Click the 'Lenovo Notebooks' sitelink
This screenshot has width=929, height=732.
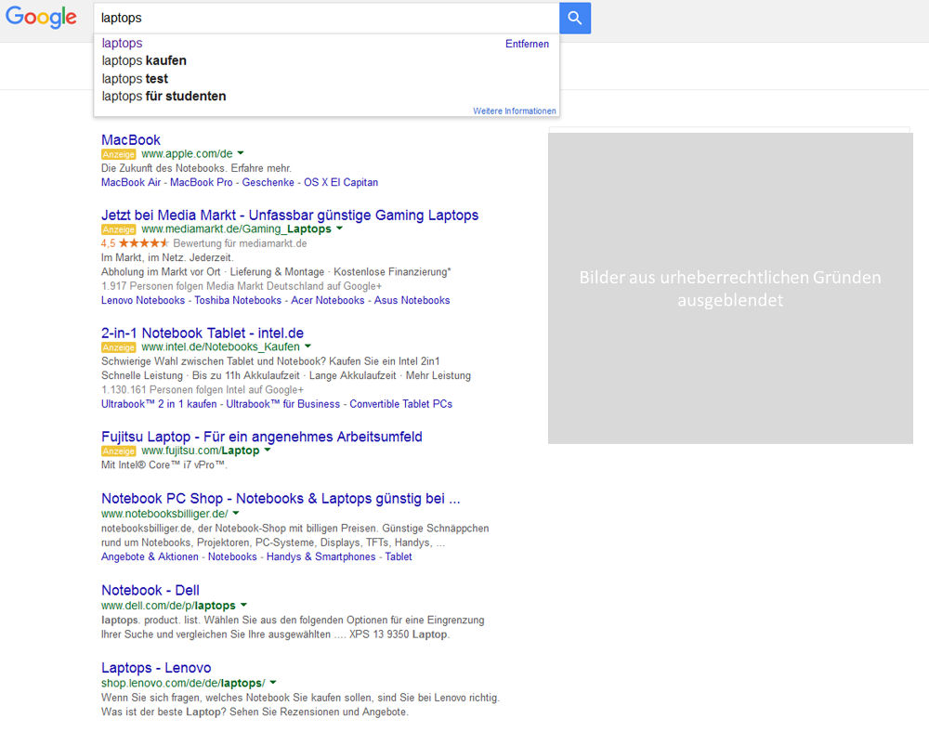coord(142,299)
